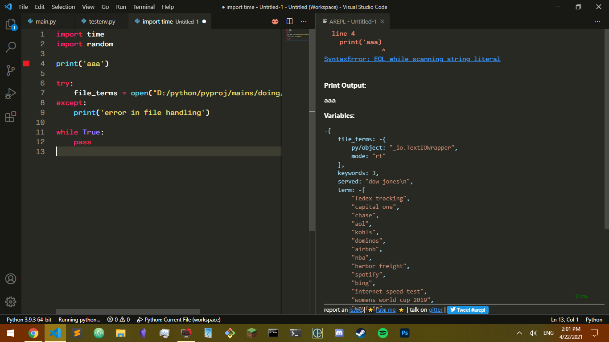The height and width of the screenshot is (342, 609).
Task: Click Ln 13, Col 1 in status bar
Action: [x=564, y=320]
